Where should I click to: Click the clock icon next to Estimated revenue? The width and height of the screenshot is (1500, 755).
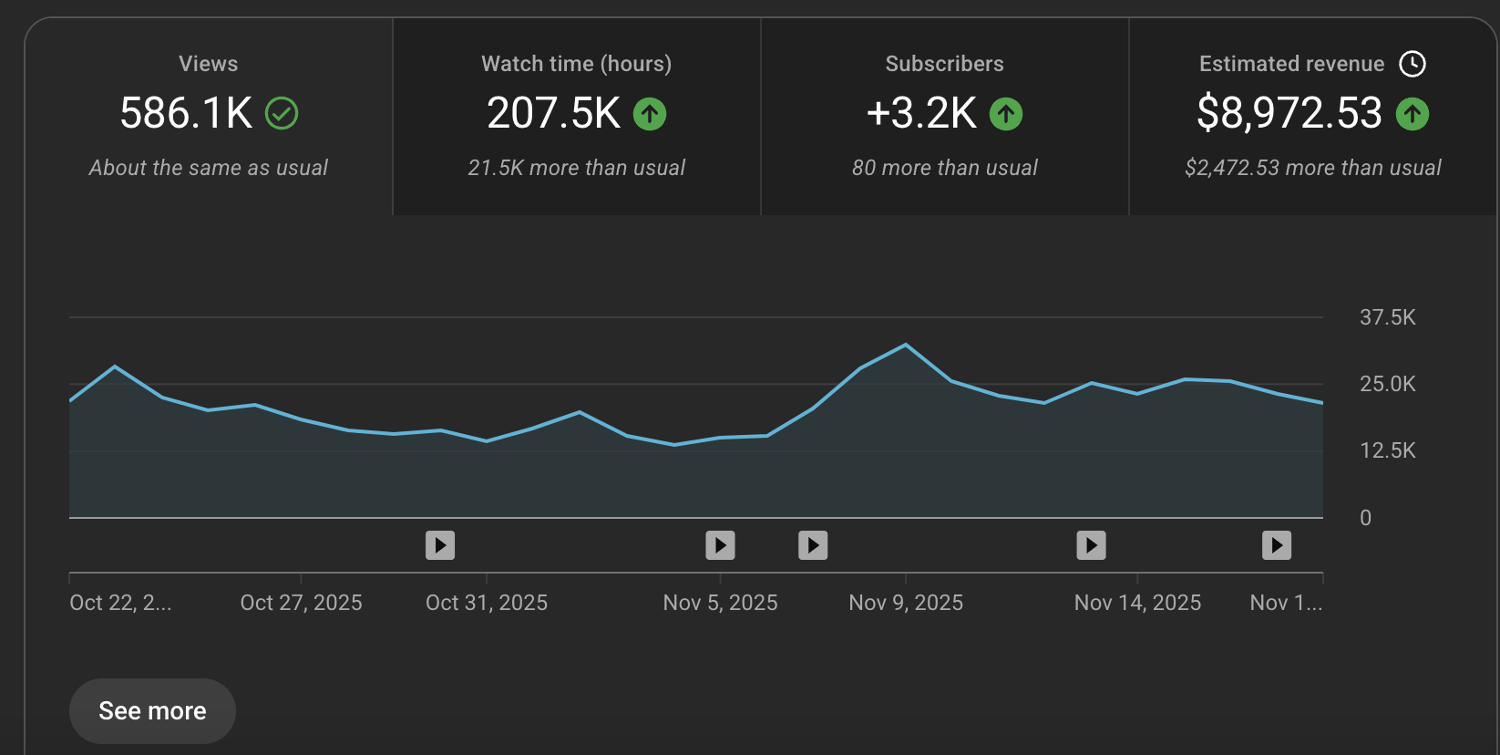[x=1413, y=64]
